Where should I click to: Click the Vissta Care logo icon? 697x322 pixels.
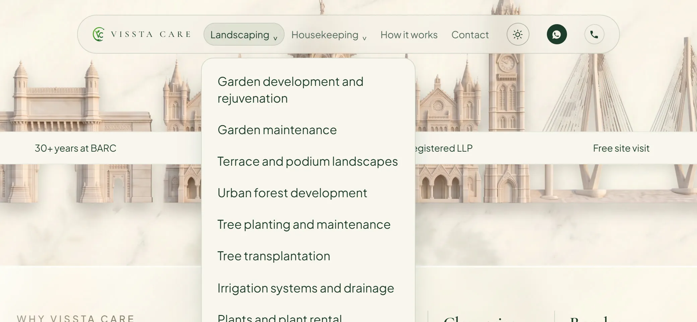[x=99, y=34]
